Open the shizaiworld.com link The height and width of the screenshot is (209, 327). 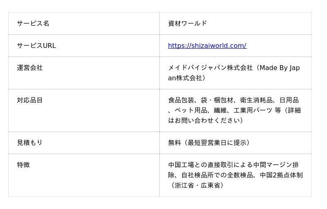[x=207, y=46]
